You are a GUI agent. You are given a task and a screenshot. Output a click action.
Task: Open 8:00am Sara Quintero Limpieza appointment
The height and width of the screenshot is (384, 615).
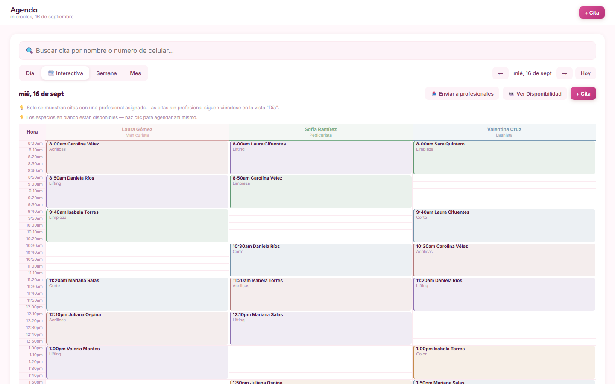click(504, 157)
